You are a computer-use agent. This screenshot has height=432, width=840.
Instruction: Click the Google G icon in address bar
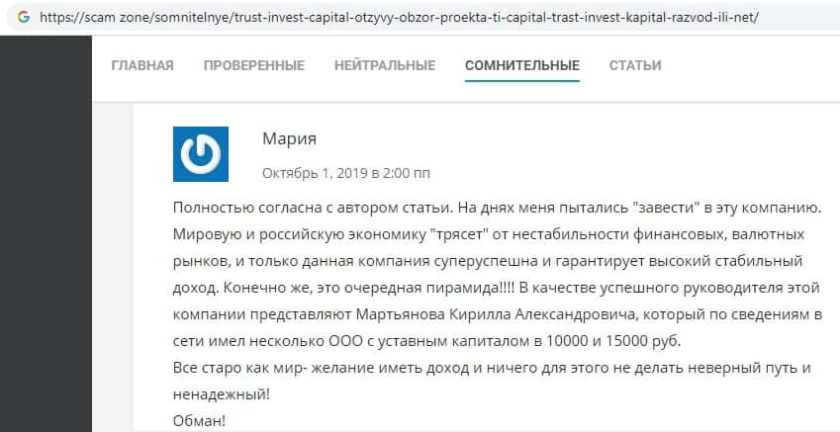click(22, 17)
